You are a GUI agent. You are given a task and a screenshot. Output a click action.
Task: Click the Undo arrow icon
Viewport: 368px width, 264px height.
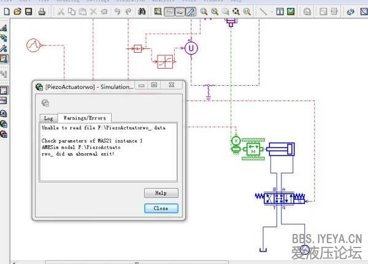117,12
